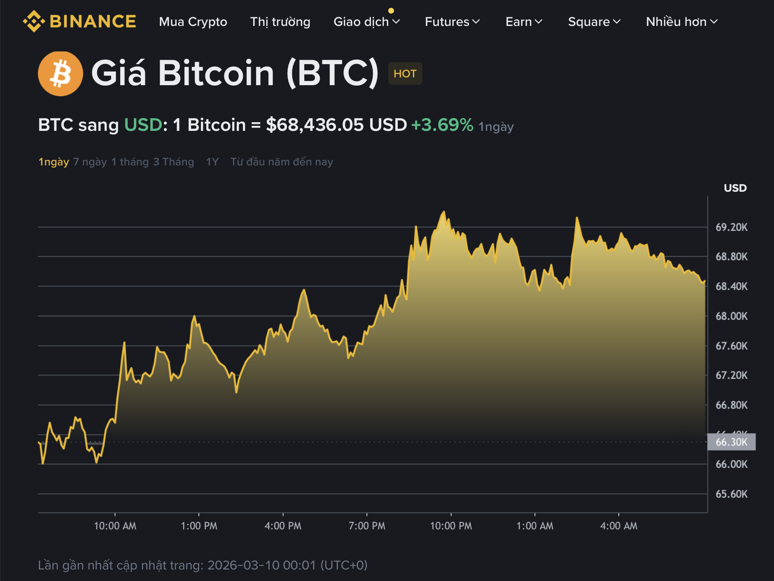Viewport: 774px width, 581px height.
Task: Select the Từ đầu năm đến nay range
Action: tap(281, 162)
